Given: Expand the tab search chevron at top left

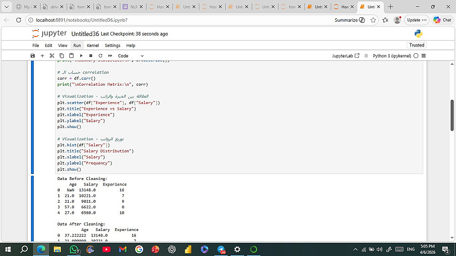Looking at the screenshot, I should pos(6,7).
